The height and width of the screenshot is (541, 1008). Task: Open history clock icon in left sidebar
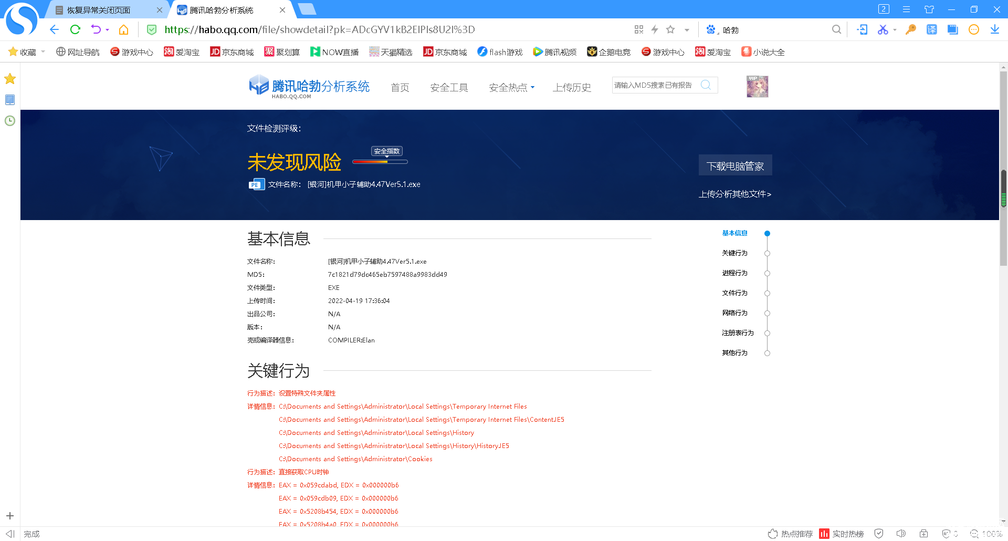point(10,121)
